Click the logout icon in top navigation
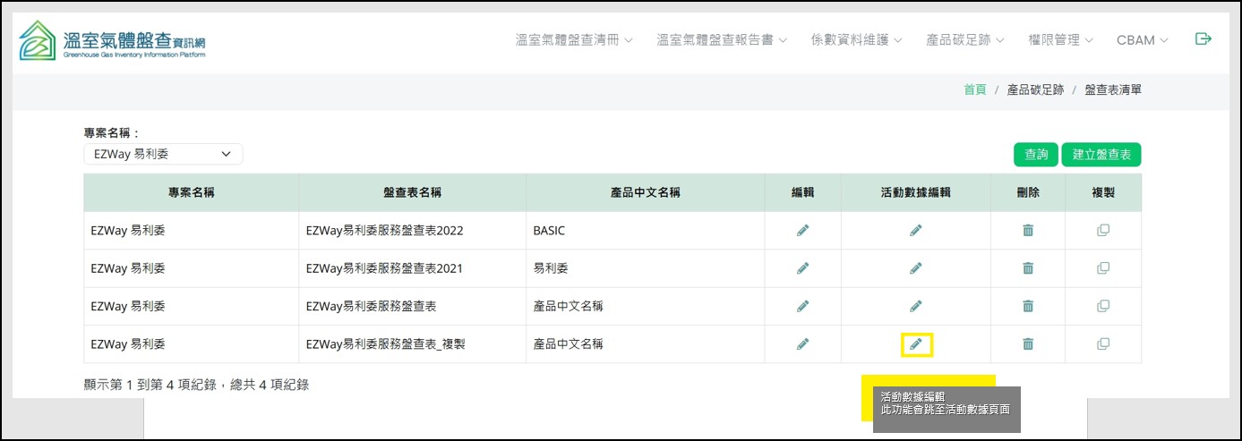The width and height of the screenshot is (1242, 441). (1203, 39)
